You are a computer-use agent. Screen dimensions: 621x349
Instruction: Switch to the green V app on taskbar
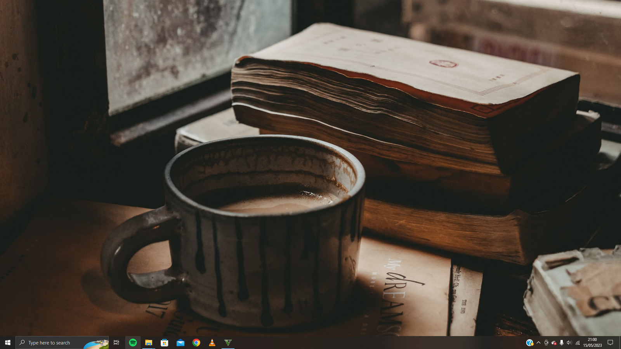228,342
